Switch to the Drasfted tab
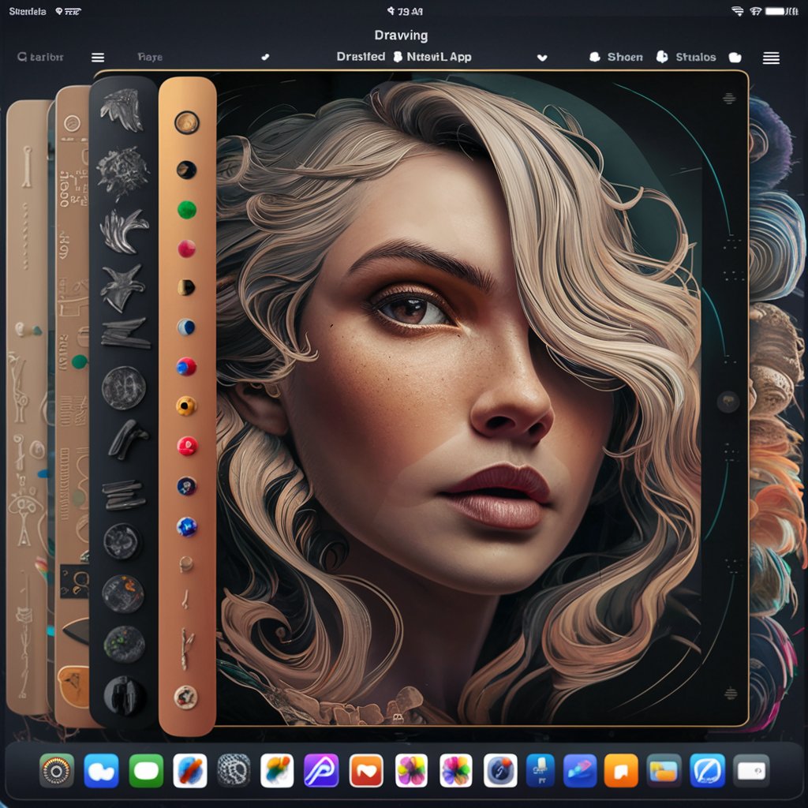Image resolution: width=808 pixels, height=808 pixels. pyautogui.click(x=361, y=57)
